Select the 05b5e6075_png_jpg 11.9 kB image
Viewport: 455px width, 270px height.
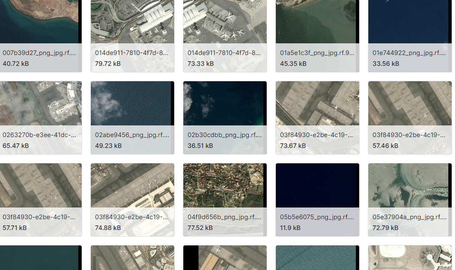pyautogui.click(x=317, y=185)
